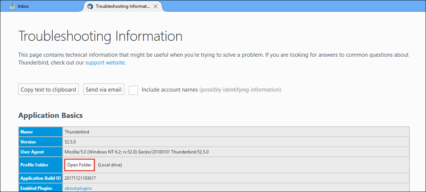
Task: Click the Thunderbird name value
Action: tap(77, 132)
